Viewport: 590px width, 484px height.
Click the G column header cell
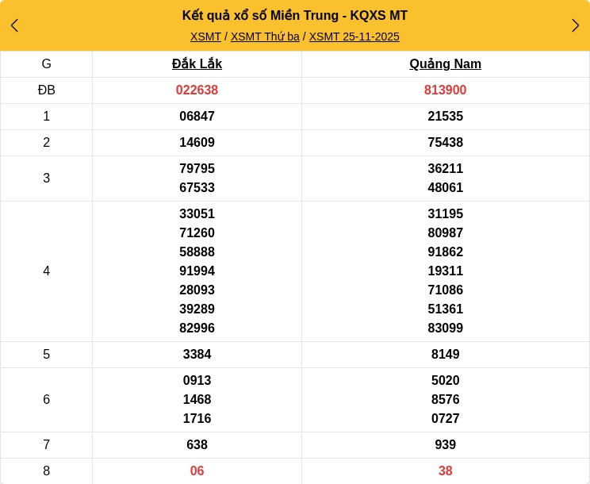[x=46, y=64]
